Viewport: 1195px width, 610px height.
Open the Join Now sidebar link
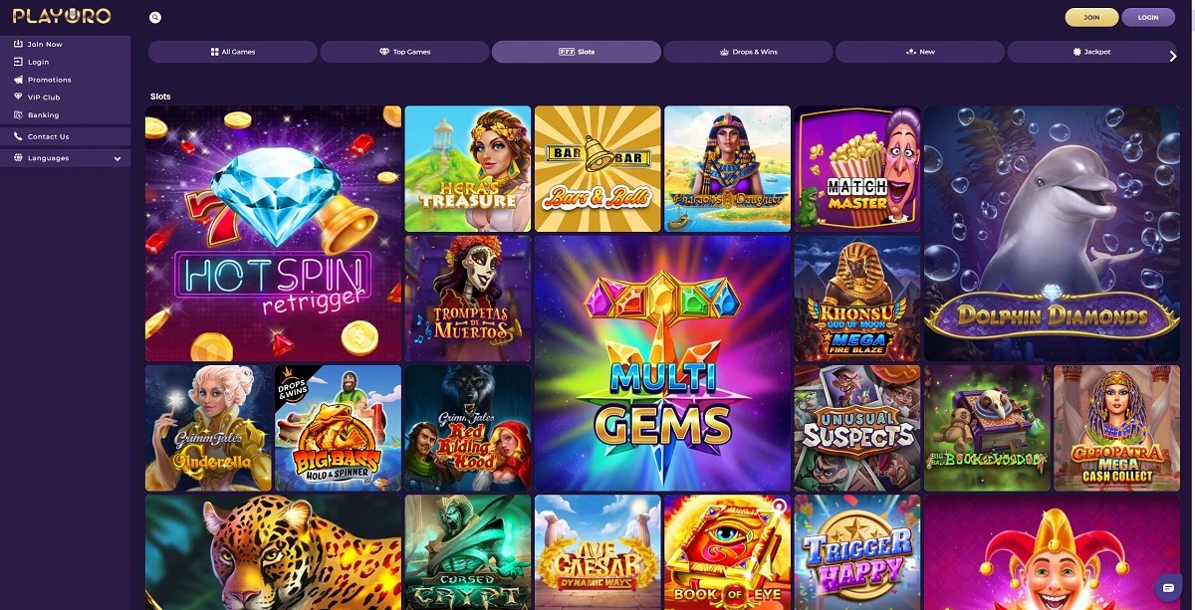tap(65, 44)
